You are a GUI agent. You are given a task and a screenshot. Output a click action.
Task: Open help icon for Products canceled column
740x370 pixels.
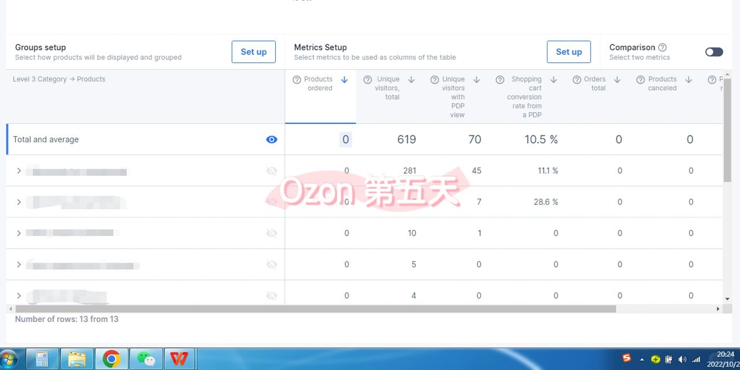(641, 80)
